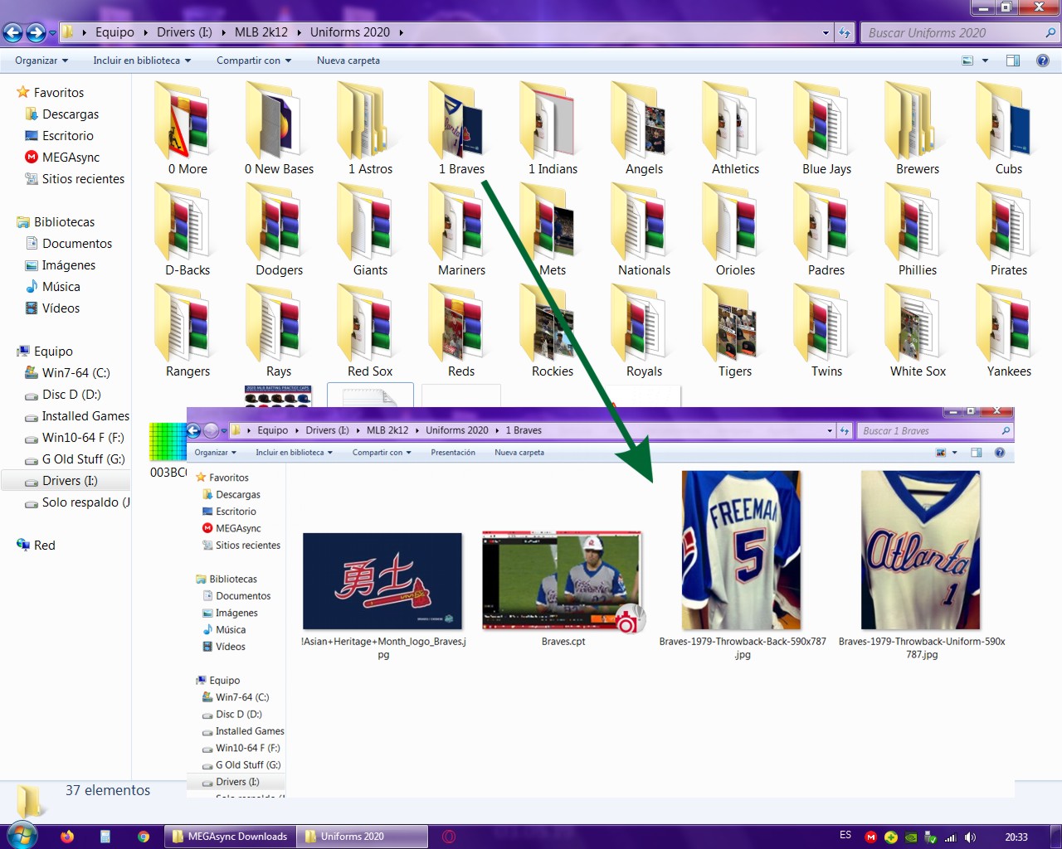The image size is (1062, 849).
Task: Open help in the Uniforms 2020 window
Action: coord(1043,61)
